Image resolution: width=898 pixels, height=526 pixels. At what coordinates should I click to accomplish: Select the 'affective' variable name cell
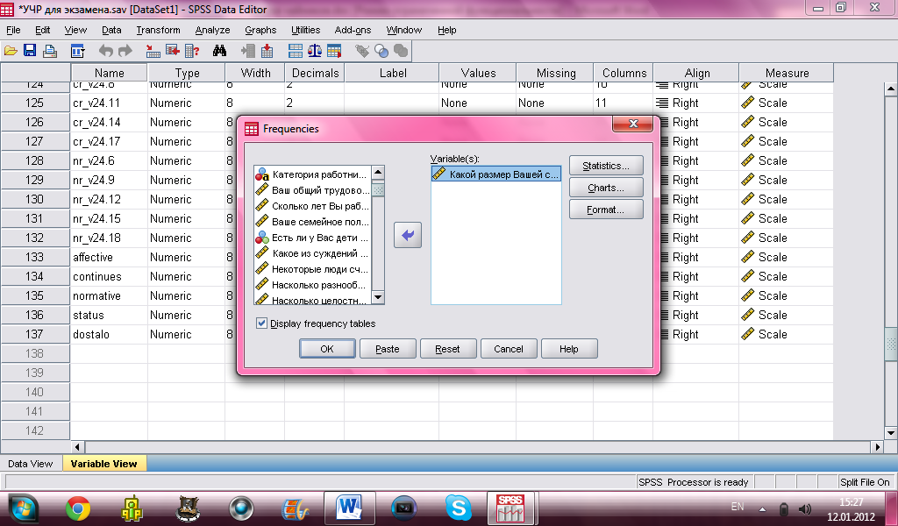pos(109,257)
